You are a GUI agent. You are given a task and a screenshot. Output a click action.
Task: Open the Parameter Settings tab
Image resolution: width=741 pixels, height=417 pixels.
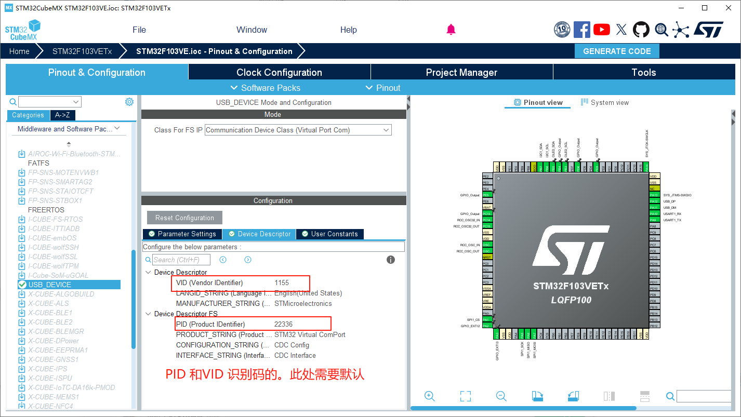182,234
